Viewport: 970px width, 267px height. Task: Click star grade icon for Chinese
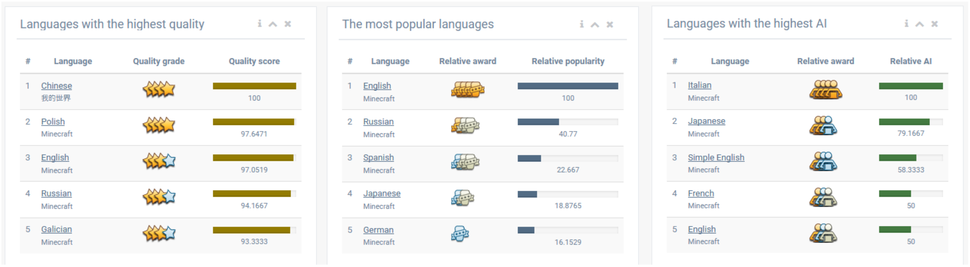[159, 90]
